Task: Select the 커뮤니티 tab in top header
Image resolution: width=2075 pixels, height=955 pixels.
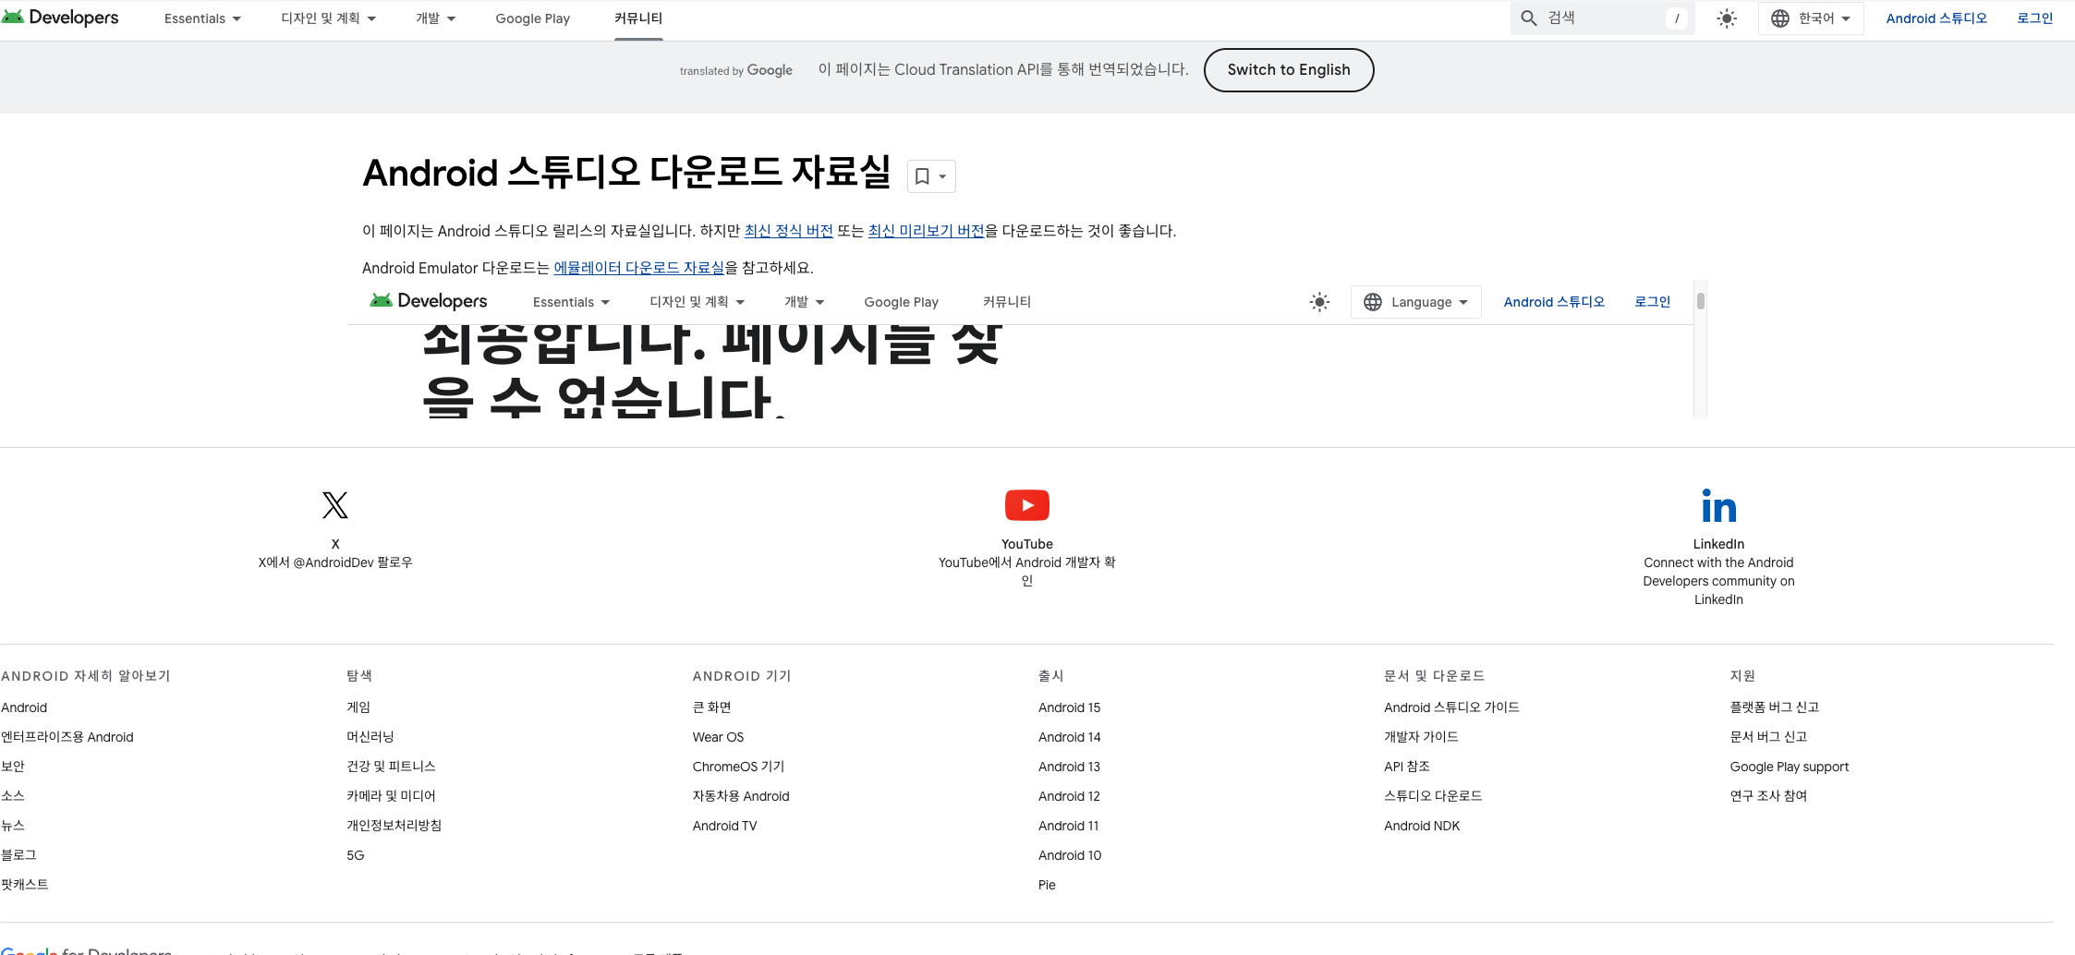Action: tap(638, 18)
